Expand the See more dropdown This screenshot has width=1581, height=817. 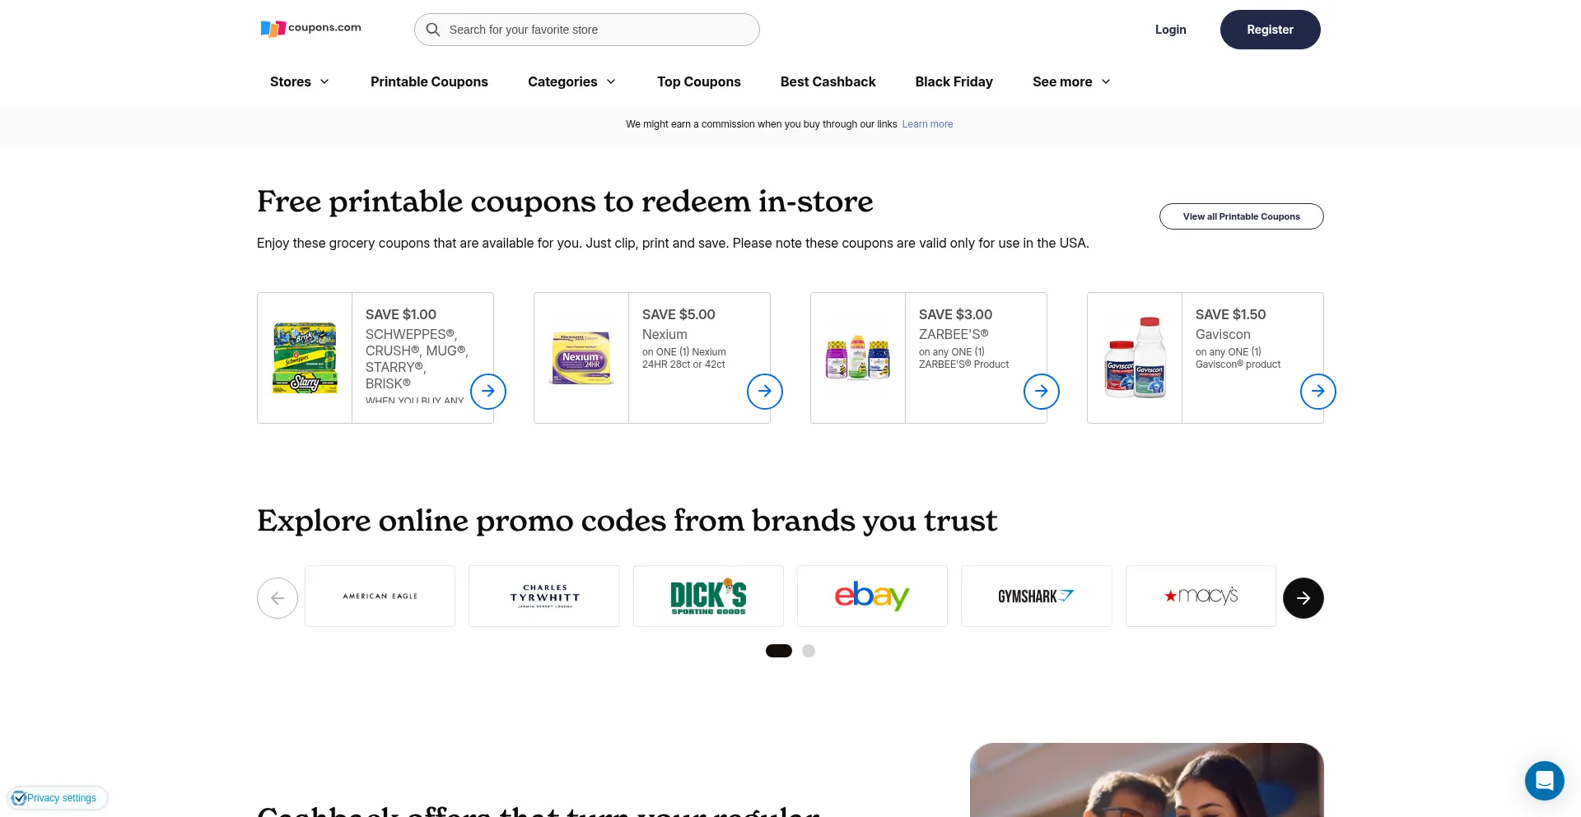pyautogui.click(x=1072, y=81)
